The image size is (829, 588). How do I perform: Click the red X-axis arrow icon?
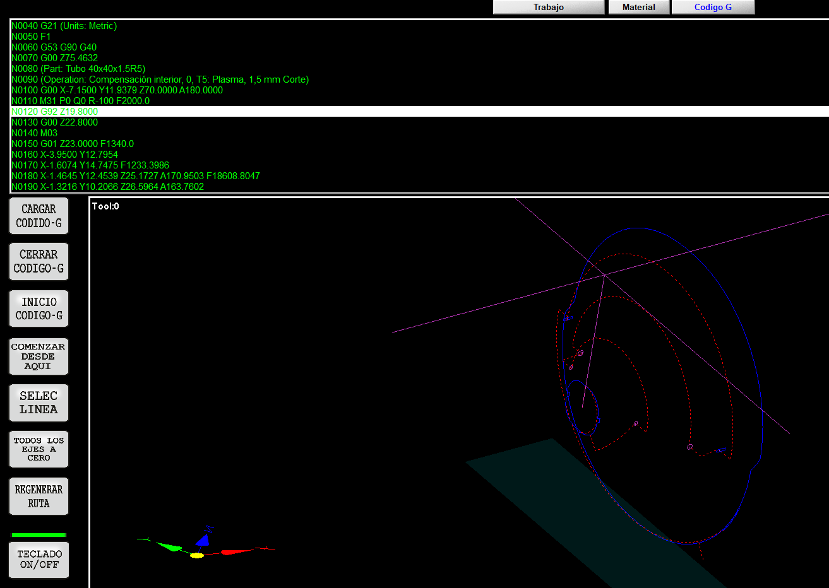point(237,552)
